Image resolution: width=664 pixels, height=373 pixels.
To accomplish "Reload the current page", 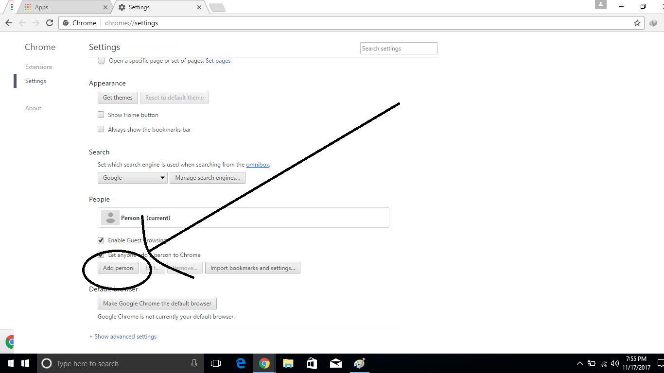I will [50, 23].
